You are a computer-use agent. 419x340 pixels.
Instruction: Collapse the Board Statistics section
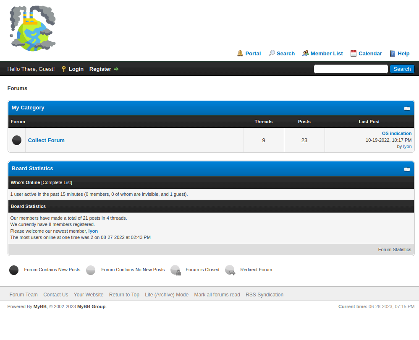(407, 169)
